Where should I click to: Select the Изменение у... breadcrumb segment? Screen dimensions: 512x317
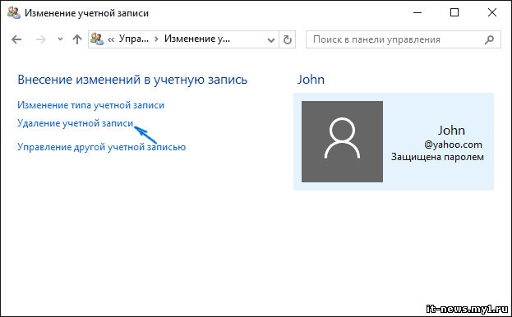[197, 39]
